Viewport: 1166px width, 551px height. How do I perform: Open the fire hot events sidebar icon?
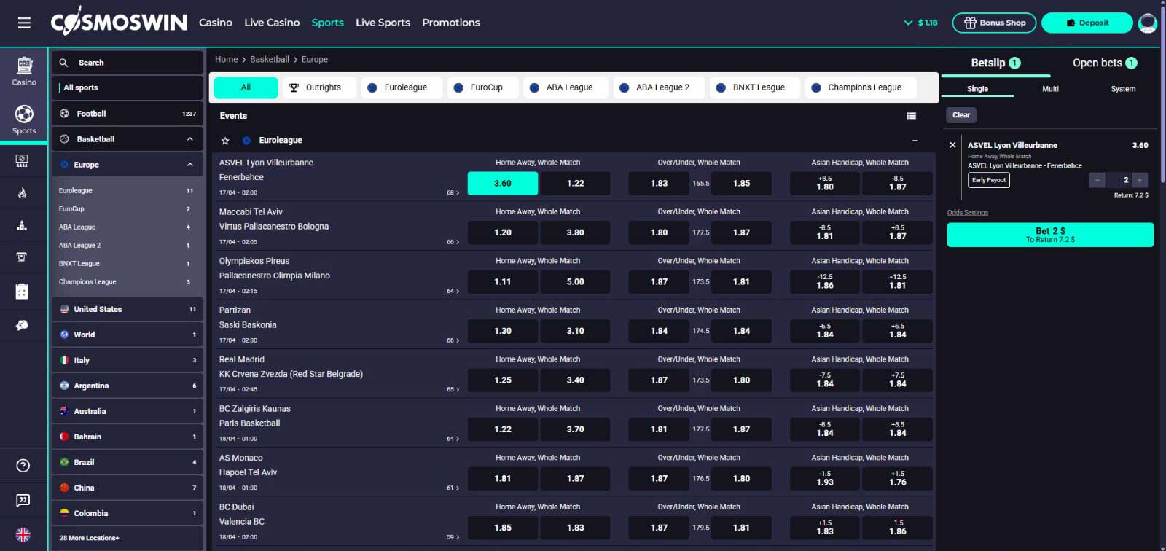[x=22, y=193]
